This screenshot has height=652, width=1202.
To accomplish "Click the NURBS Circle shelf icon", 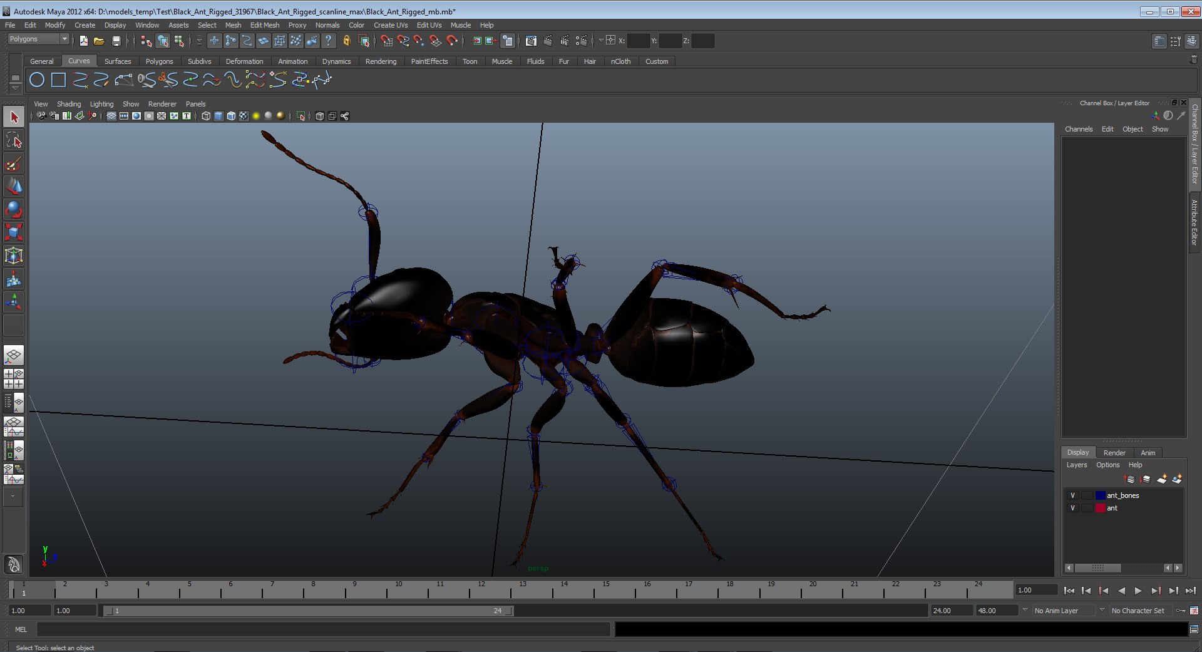I will (37, 80).
